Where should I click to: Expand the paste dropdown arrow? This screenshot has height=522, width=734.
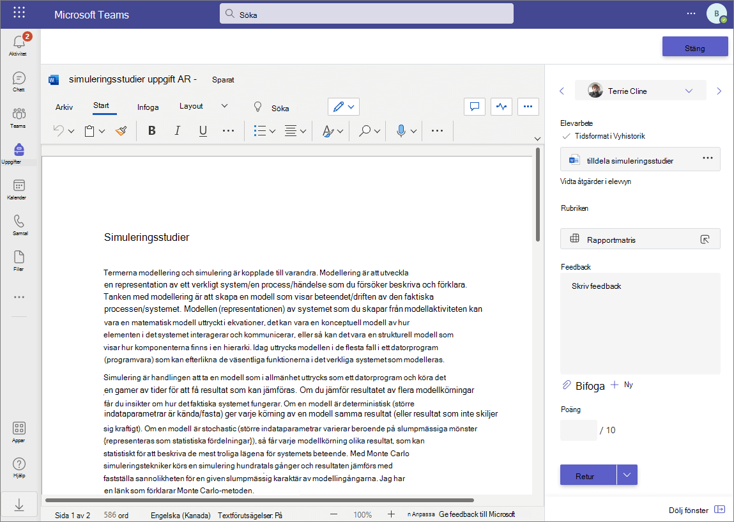coord(102,132)
